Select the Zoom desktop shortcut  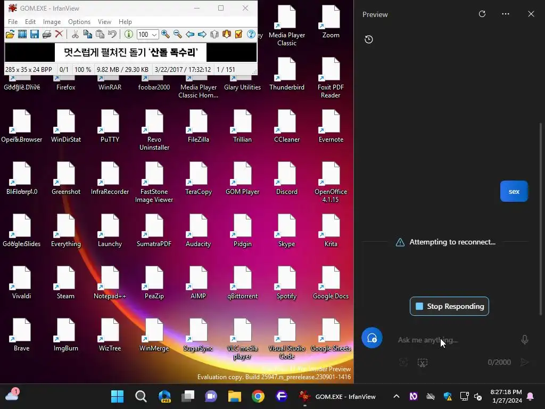tap(331, 21)
